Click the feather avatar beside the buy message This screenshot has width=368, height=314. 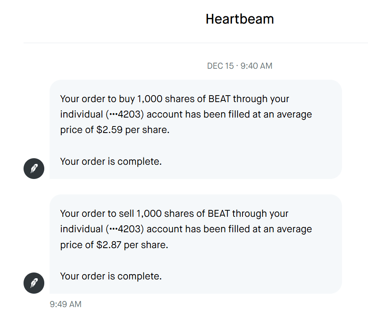pos(34,168)
